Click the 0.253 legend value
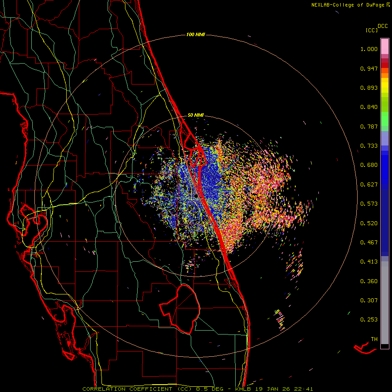 click(369, 320)
